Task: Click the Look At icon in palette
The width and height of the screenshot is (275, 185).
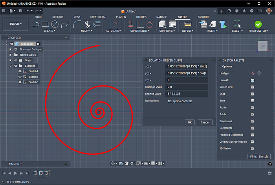Action: pyautogui.click(x=253, y=80)
